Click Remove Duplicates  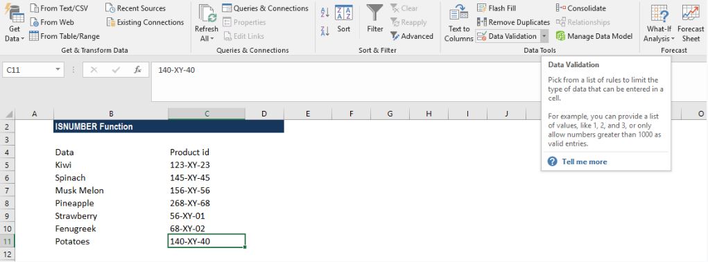513,22
